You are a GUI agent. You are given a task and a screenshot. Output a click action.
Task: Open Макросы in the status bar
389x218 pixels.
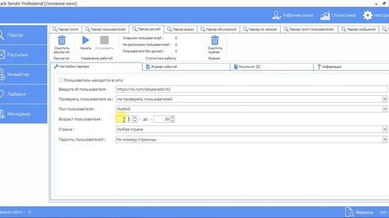click(359, 212)
